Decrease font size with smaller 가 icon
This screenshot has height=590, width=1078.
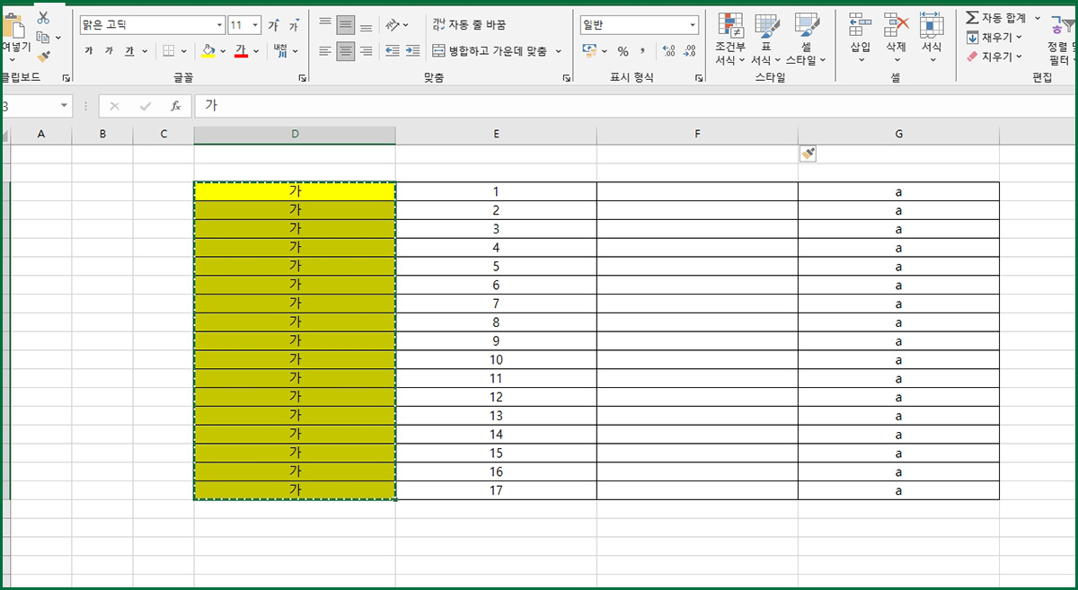coord(294,25)
